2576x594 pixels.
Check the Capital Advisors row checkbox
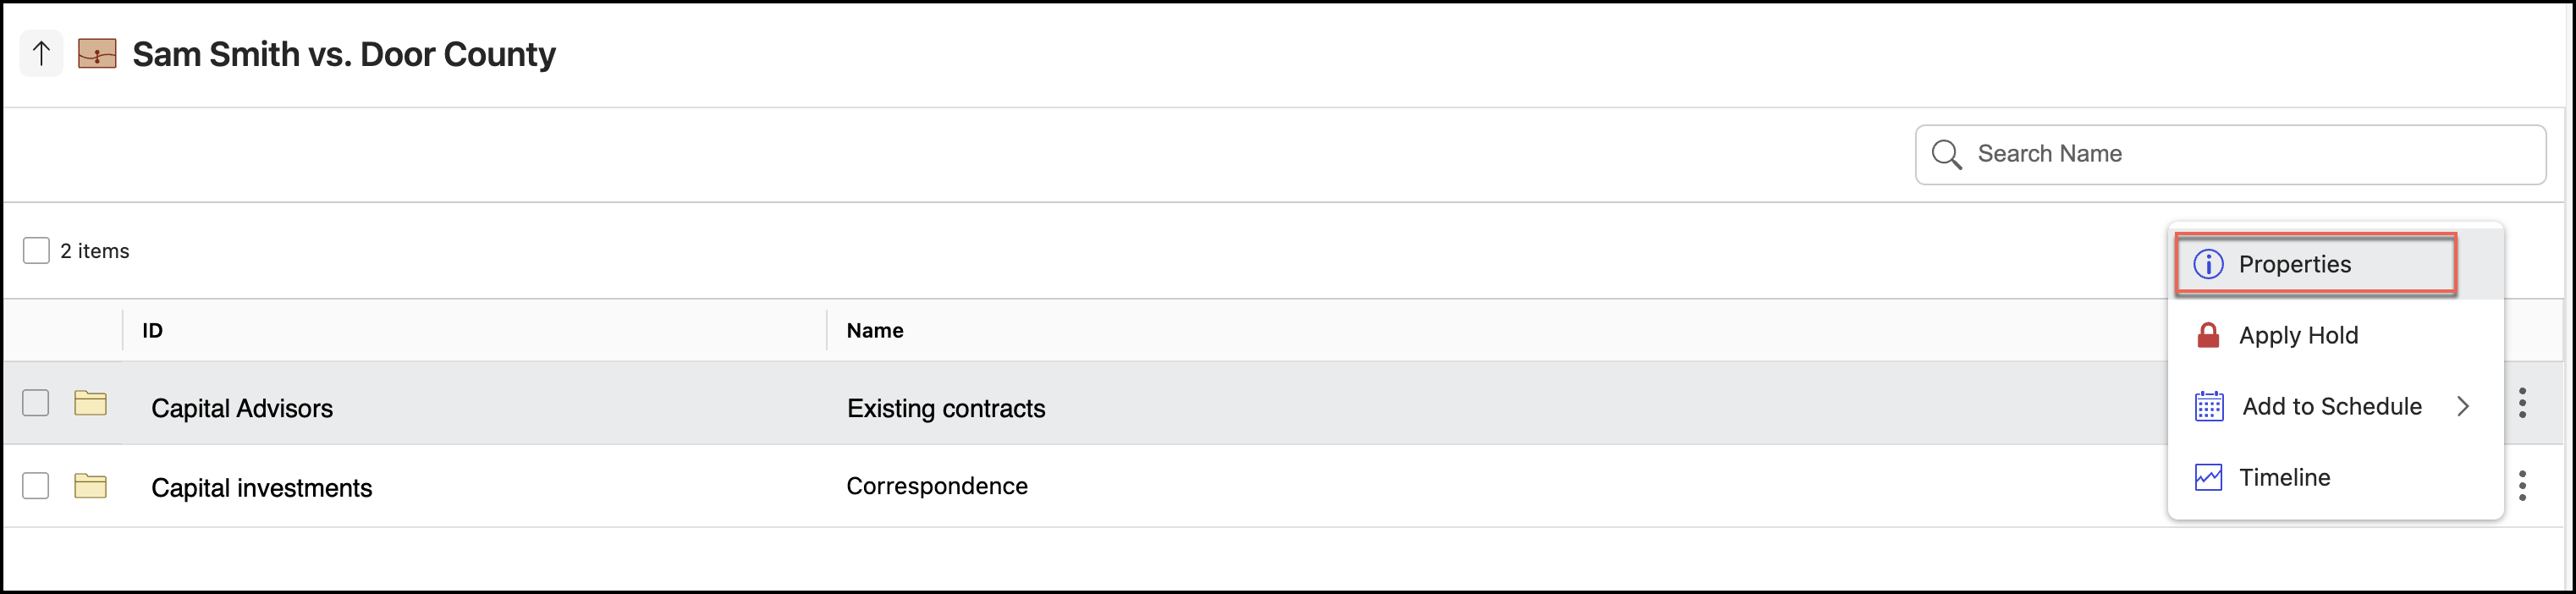click(36, 404)
